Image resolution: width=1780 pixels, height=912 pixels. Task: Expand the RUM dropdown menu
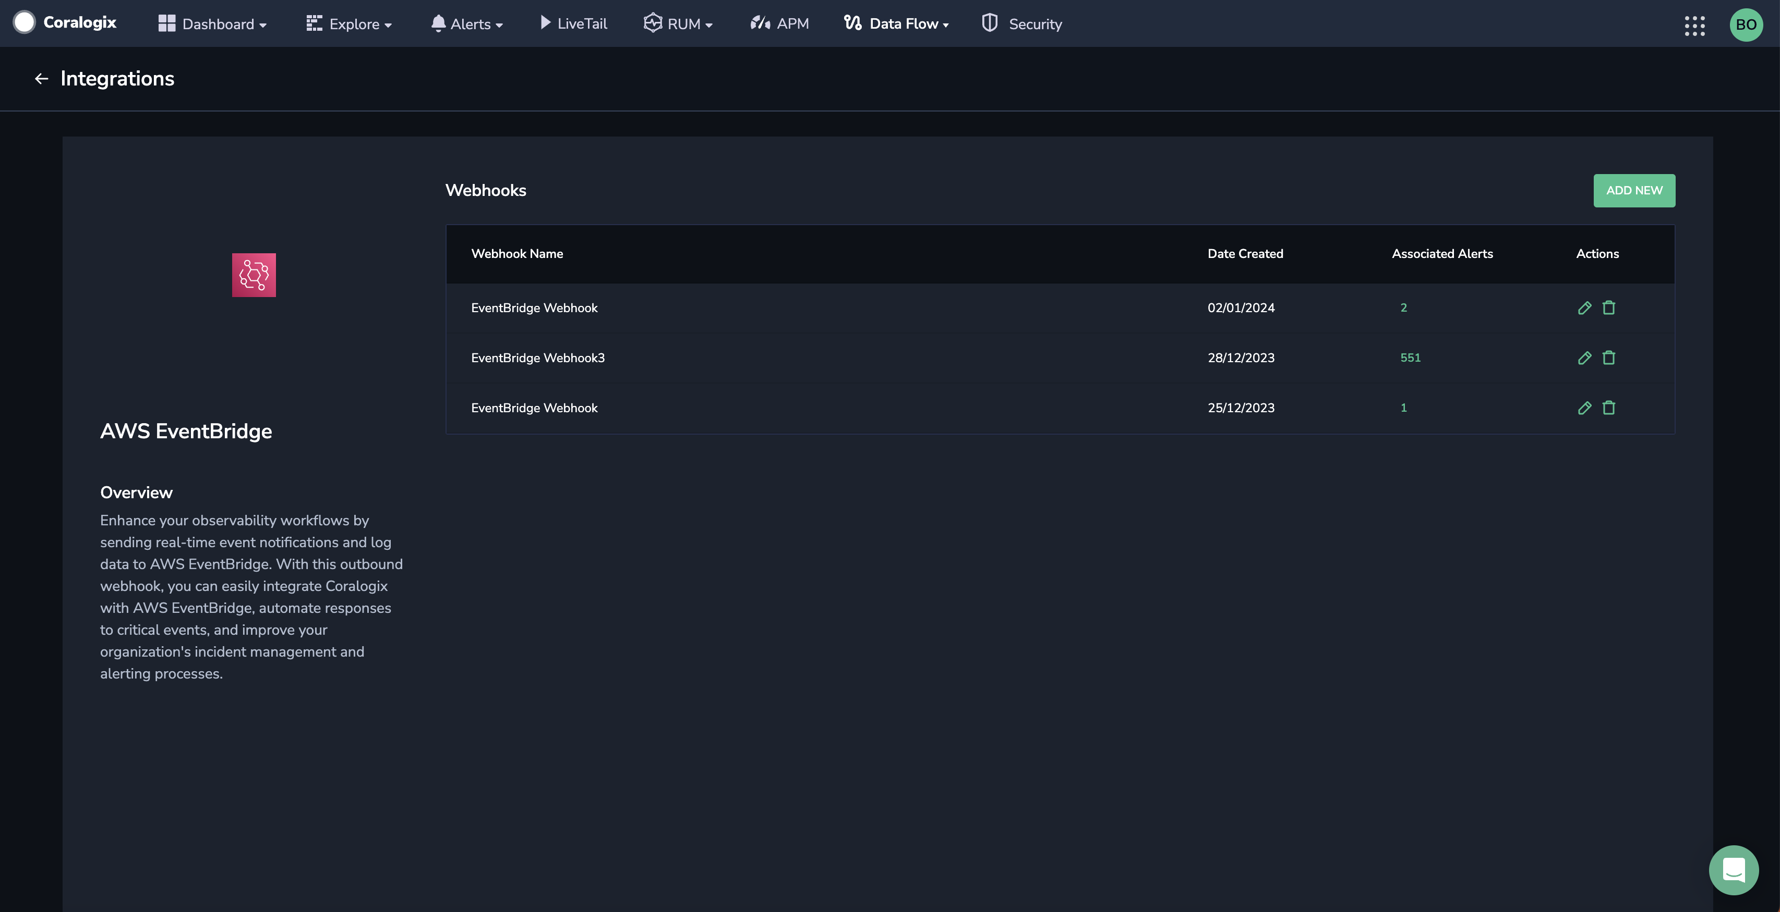coord(708,26)
